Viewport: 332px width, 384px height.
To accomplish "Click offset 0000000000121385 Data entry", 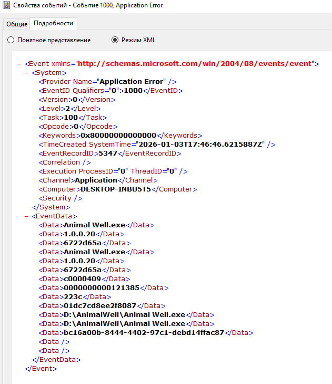I will pyautogui.click(x=104, y=288).
